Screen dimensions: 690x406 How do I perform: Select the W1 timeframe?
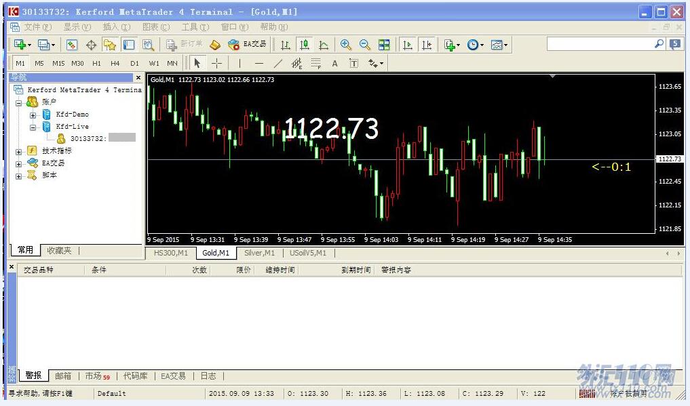(x=153, y=63)
